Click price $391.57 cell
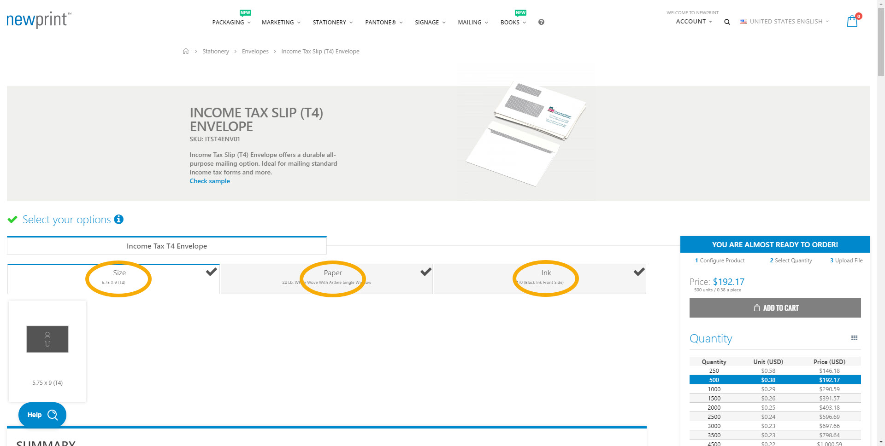This screenshot has width=885, height=446. (829, 398)
